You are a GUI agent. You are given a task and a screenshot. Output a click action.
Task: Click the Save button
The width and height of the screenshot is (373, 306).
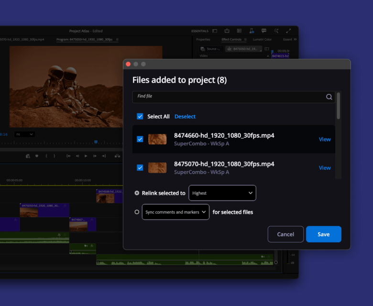point(323,234)
